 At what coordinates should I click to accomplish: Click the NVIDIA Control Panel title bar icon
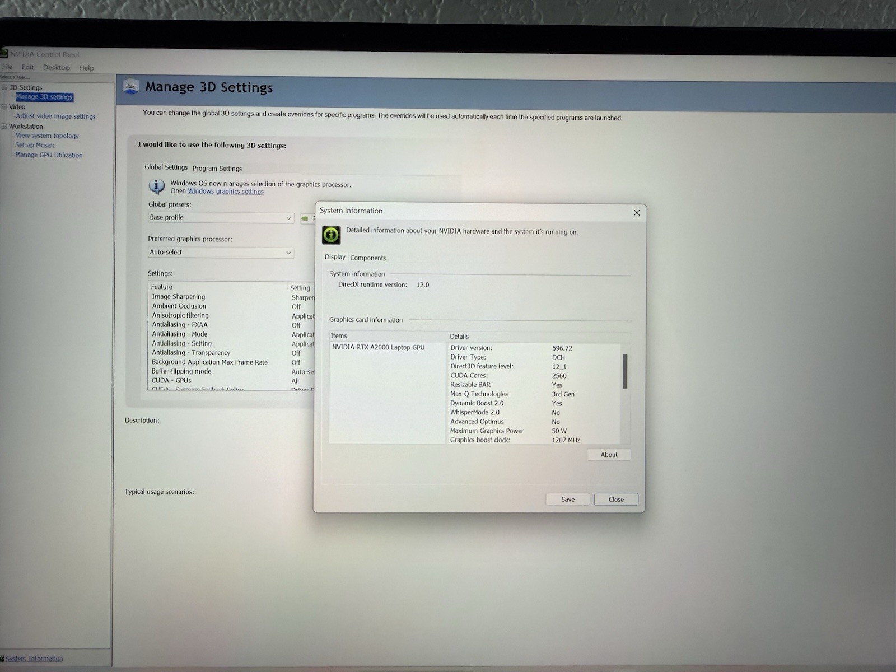point(4,54)
